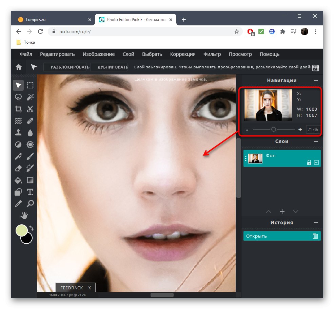Open the foreground color swatch
This screenshot has width=334, height=309.
[x=21, y=230]
